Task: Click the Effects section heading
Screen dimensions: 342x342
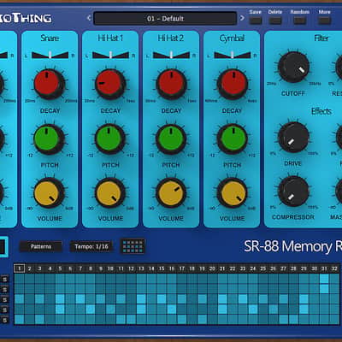Action: (321, 111)
